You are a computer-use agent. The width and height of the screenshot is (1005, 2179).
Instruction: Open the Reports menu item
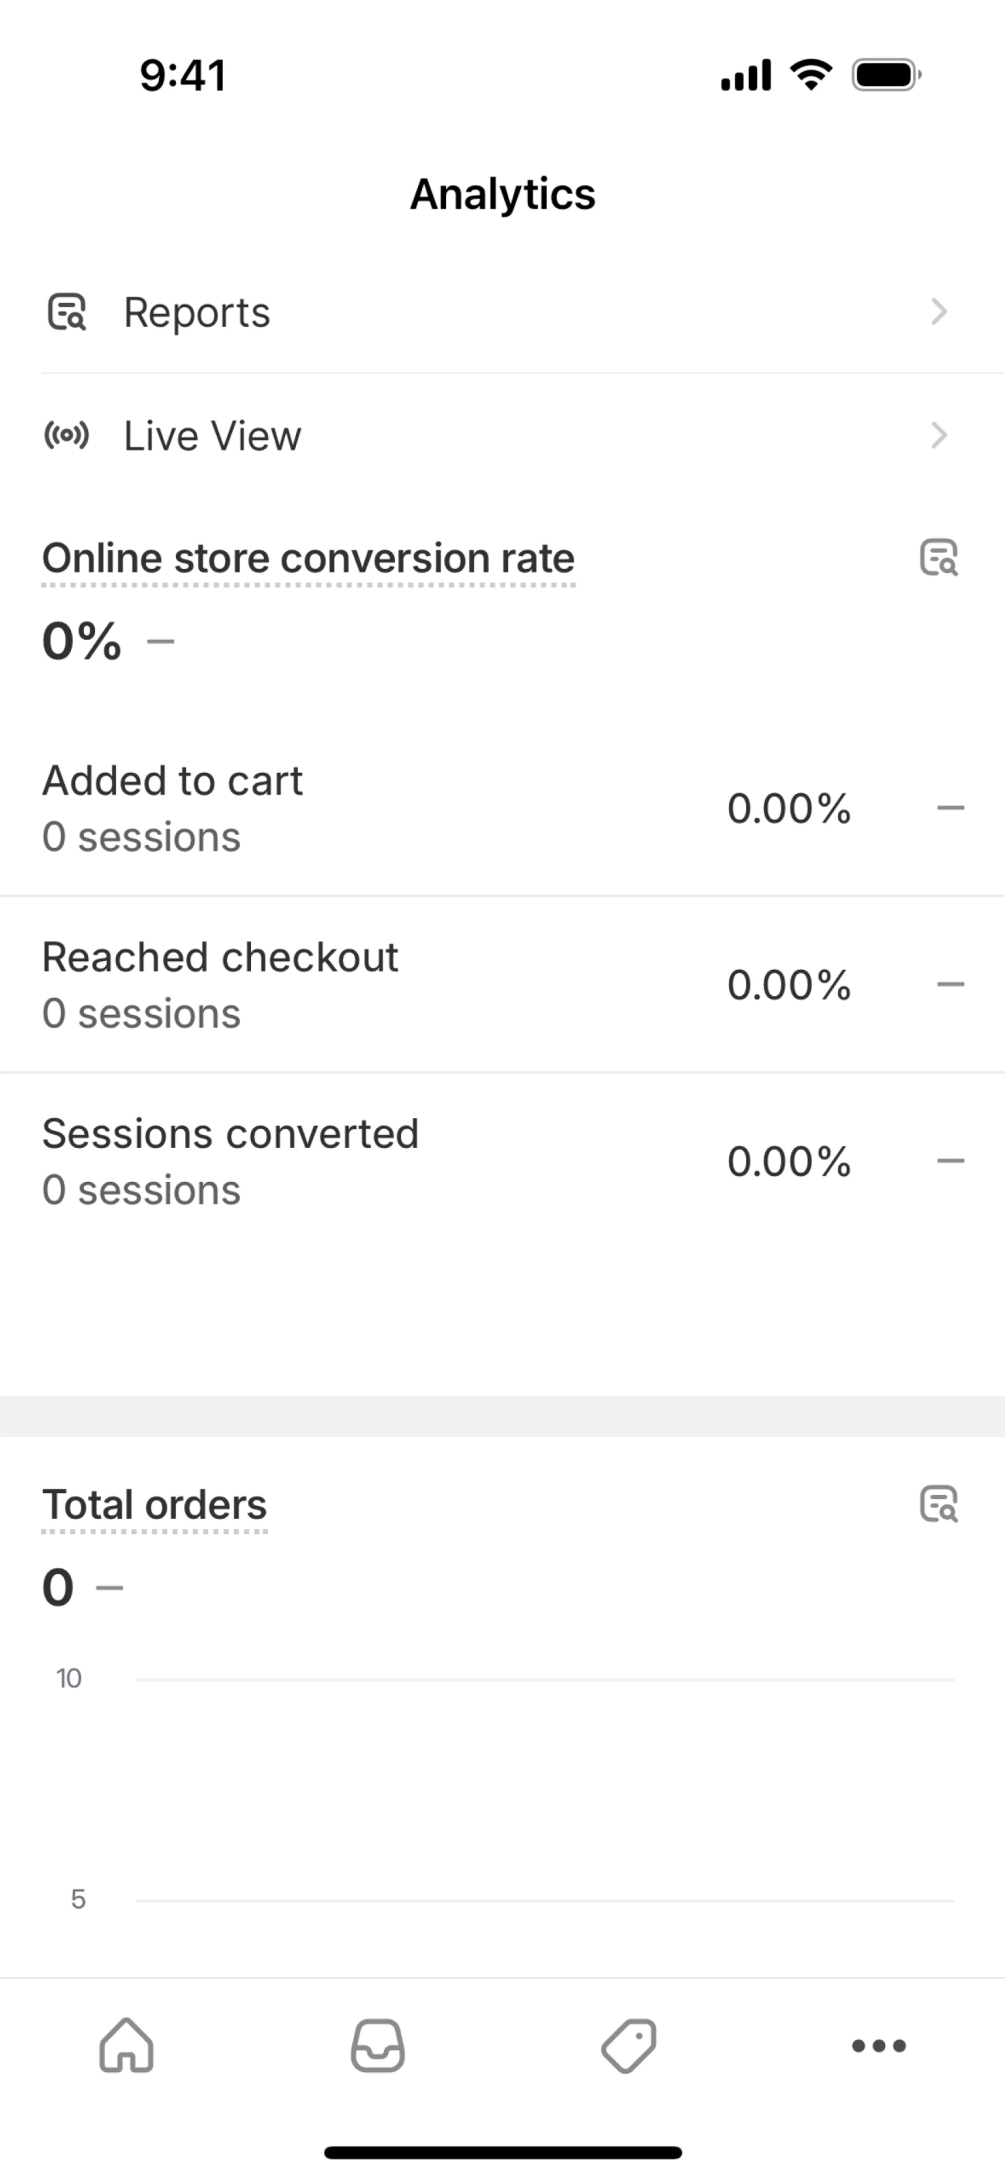[x=197, y=312]
